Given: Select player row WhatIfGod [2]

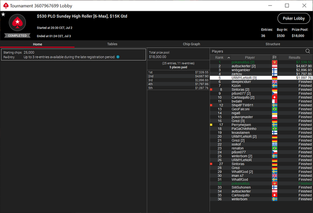Looking at the screenshot, I should (x=261, y=172).
